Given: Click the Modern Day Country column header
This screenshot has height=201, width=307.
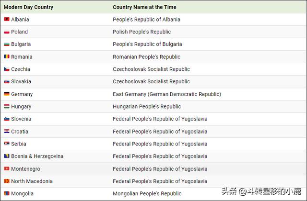Looking at the screenshot, I should tap(29, 7).
